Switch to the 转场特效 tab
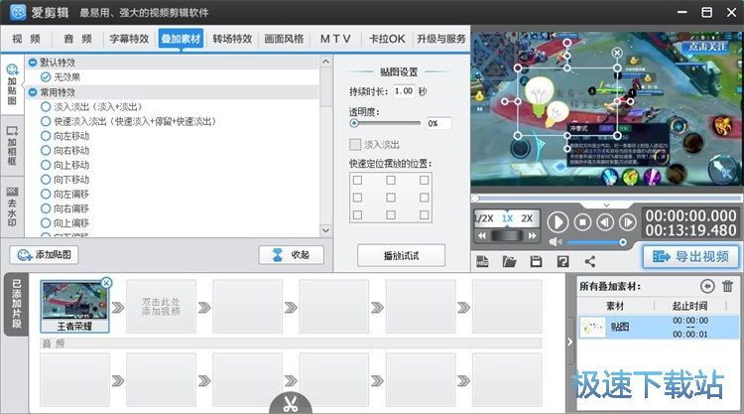Image resolution: width=744 pixels, height=414 pixels. pyautogui.click(x=232, y=39)
